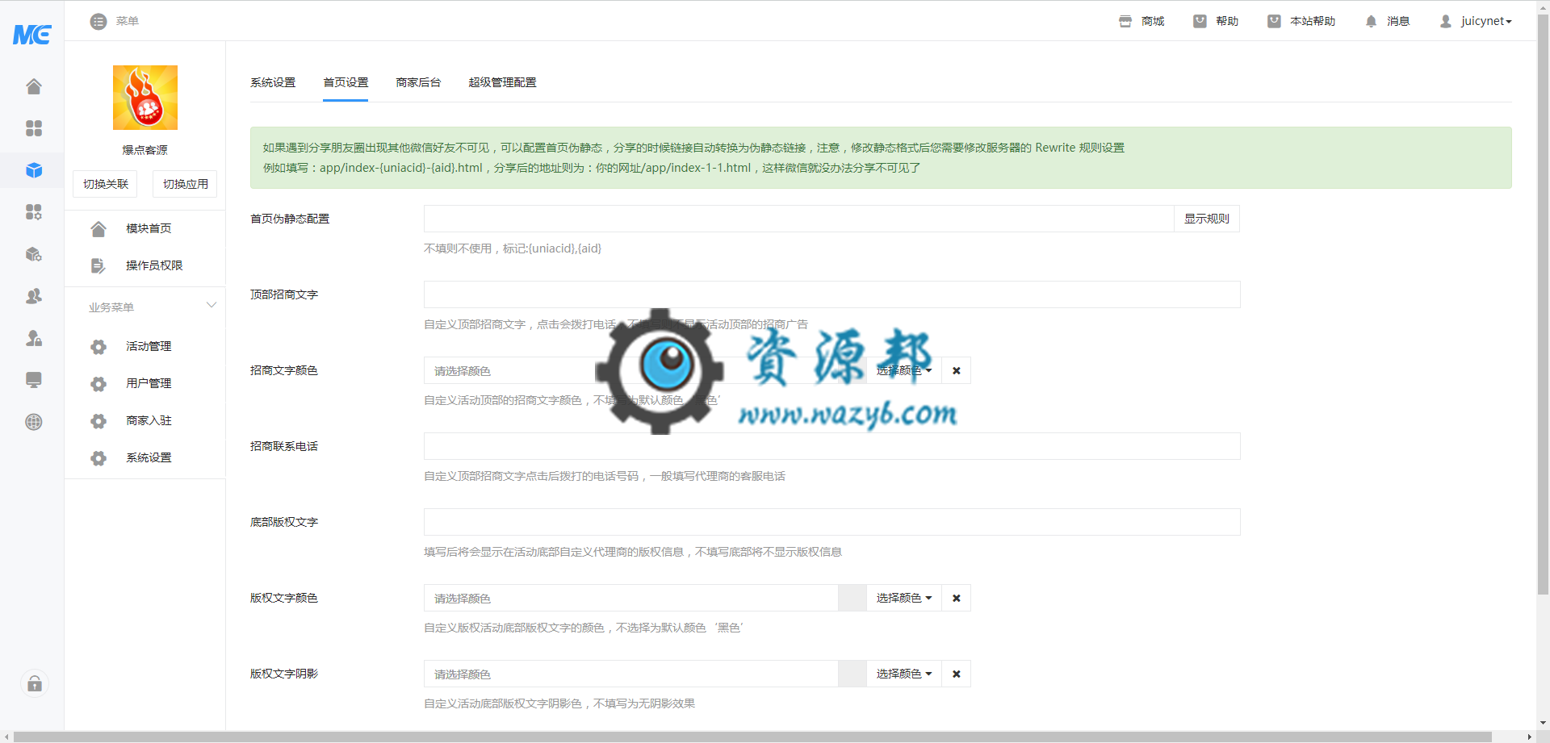This screenshot has width=1550, height=743.
Task: Click the 招商联系电话 input field
Action: pyautogui.click(x=832, y=446)
